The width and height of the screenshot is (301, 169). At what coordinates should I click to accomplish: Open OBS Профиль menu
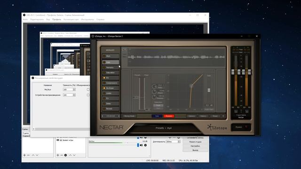point(56,20)
